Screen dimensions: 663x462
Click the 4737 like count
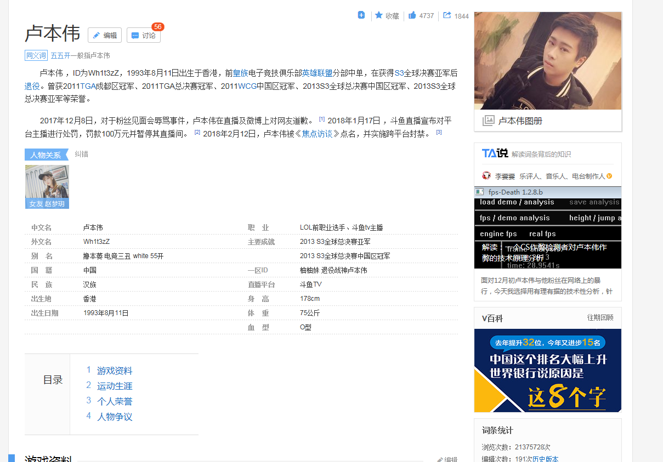[x=427, y=16]
